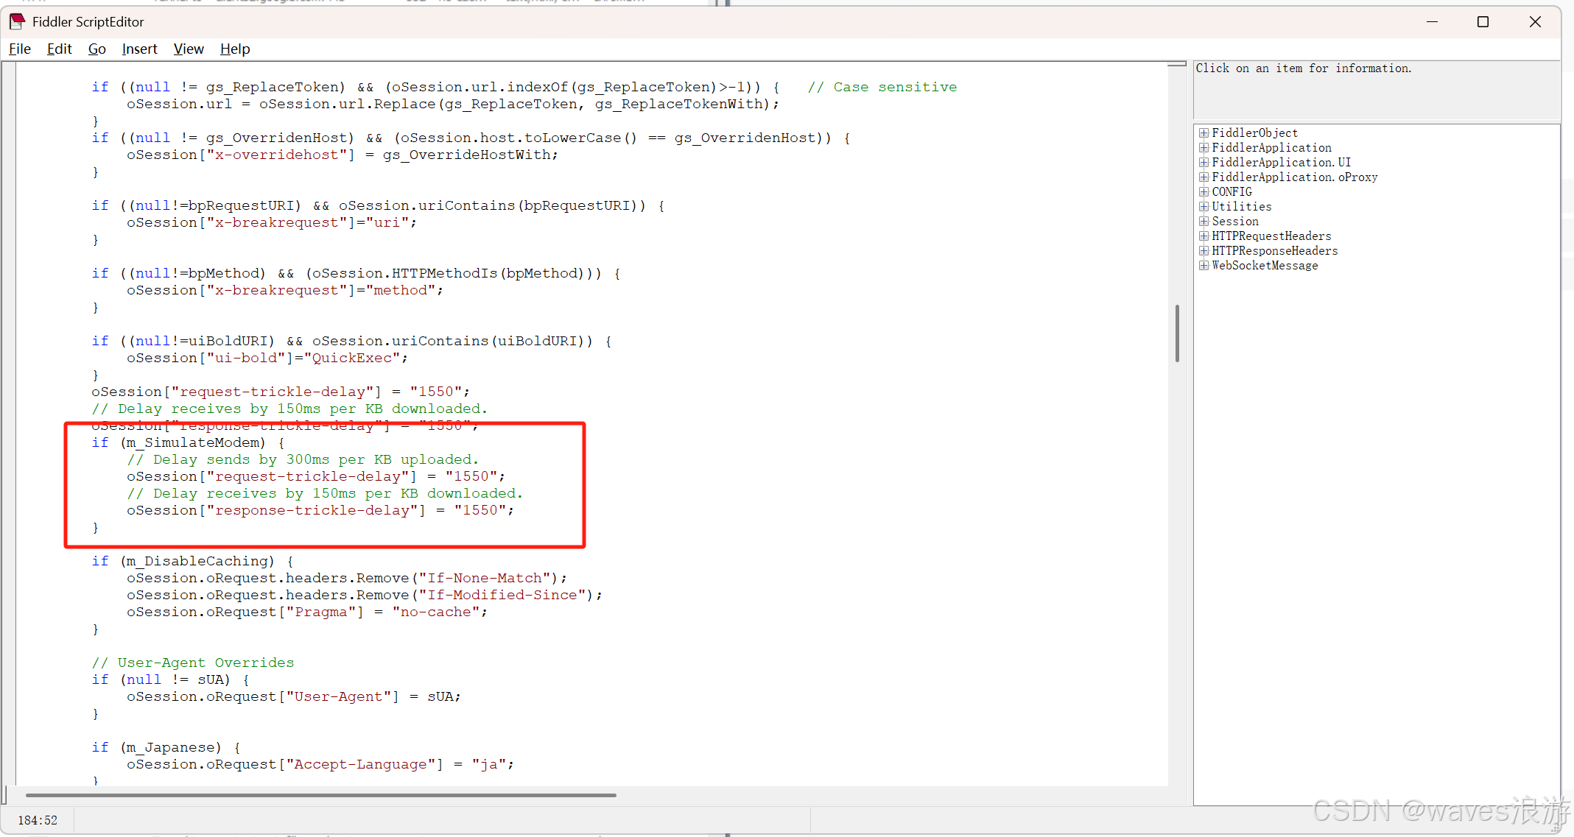The image size is (1574, 837).
Task: Click the Fiddler ScriptEditor title bar icon
Action: [x=17, y=21]
